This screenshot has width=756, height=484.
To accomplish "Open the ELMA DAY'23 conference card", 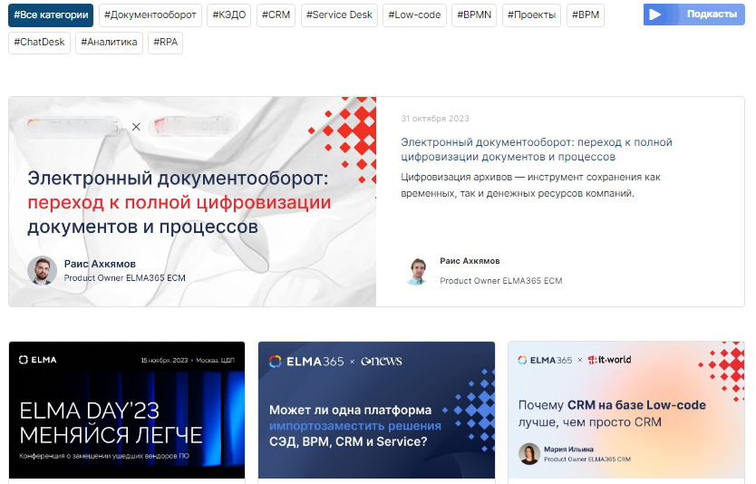I will (x=127, y=411).
